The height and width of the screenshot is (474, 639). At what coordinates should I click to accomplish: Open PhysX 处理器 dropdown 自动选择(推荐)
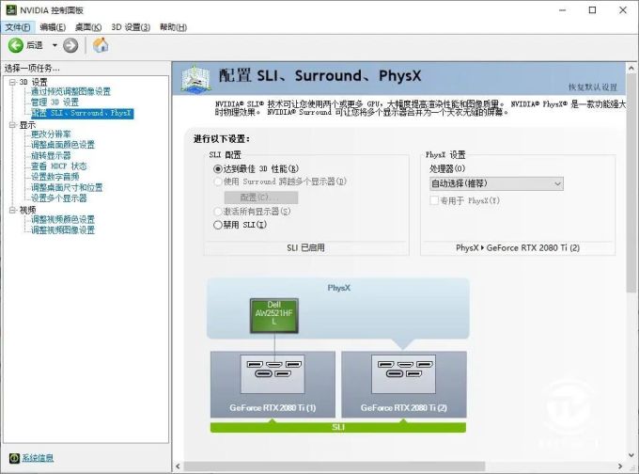click(496, 183)
